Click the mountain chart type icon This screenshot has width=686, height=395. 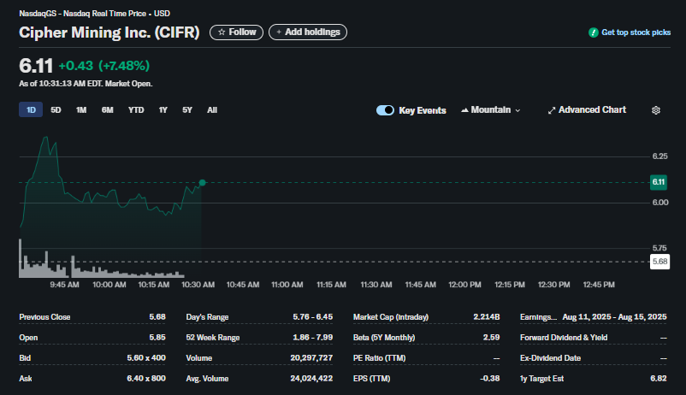pos(464,109)
